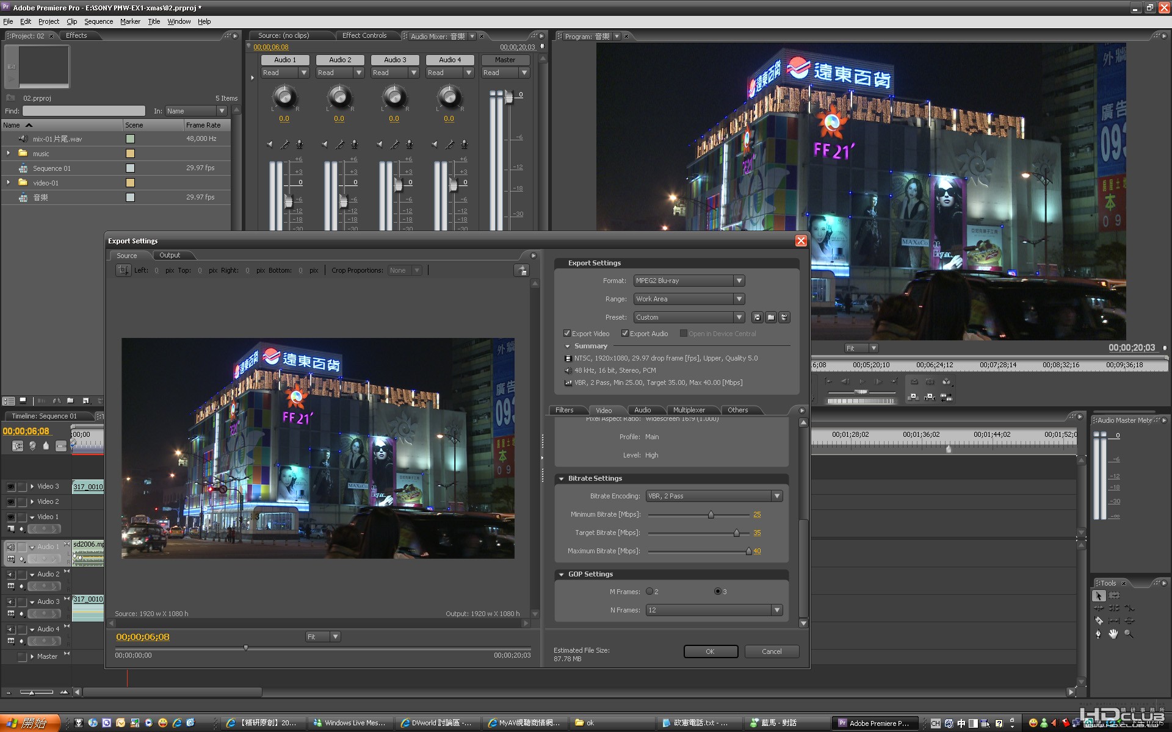
Task: Select M Frames radio option 2
Action: click(x=649, y=592)
